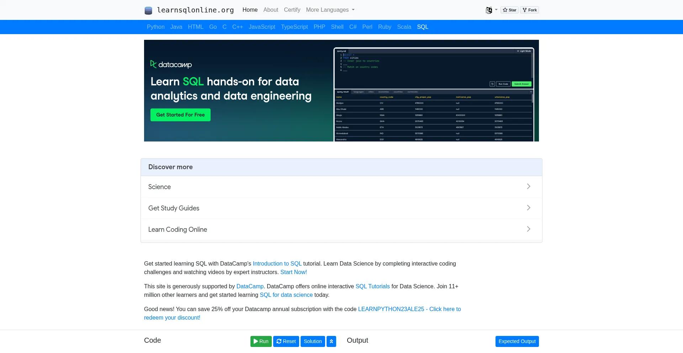Click the Start Now! link
The width and height of the screenshot is (683, 353).
click(x=293, y=272)
